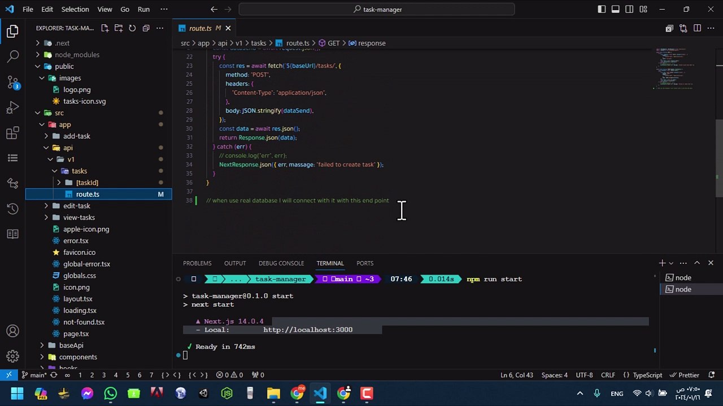This screenshot has height=406, width=723.
Task: Open Windows Start menu
Action: (x=17, y=393)
